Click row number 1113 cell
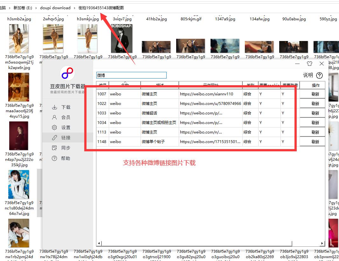 tap(102, 132)
